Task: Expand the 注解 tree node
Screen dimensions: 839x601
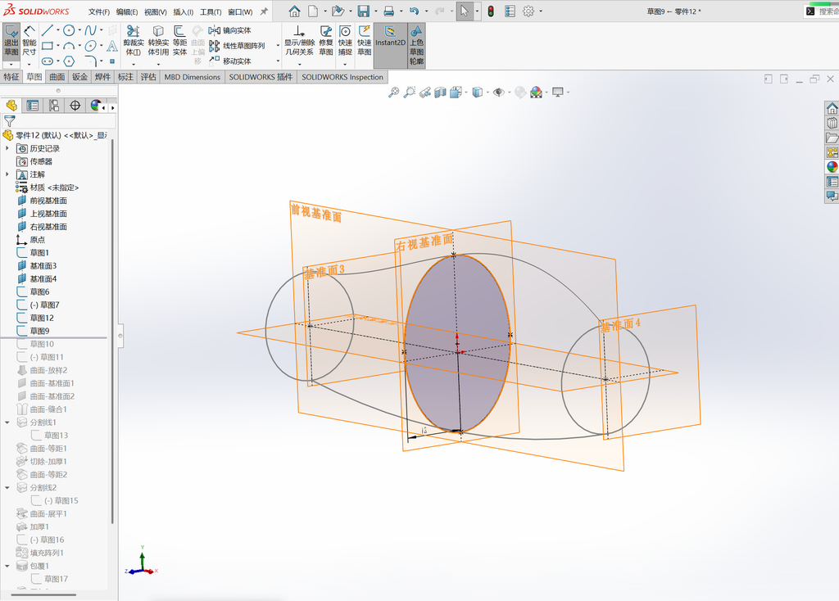Action: click(x=7, y=174)
